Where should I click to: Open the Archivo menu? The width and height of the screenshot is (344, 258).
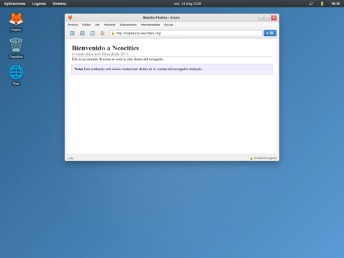pyautogui.click(x=73, y=25)
